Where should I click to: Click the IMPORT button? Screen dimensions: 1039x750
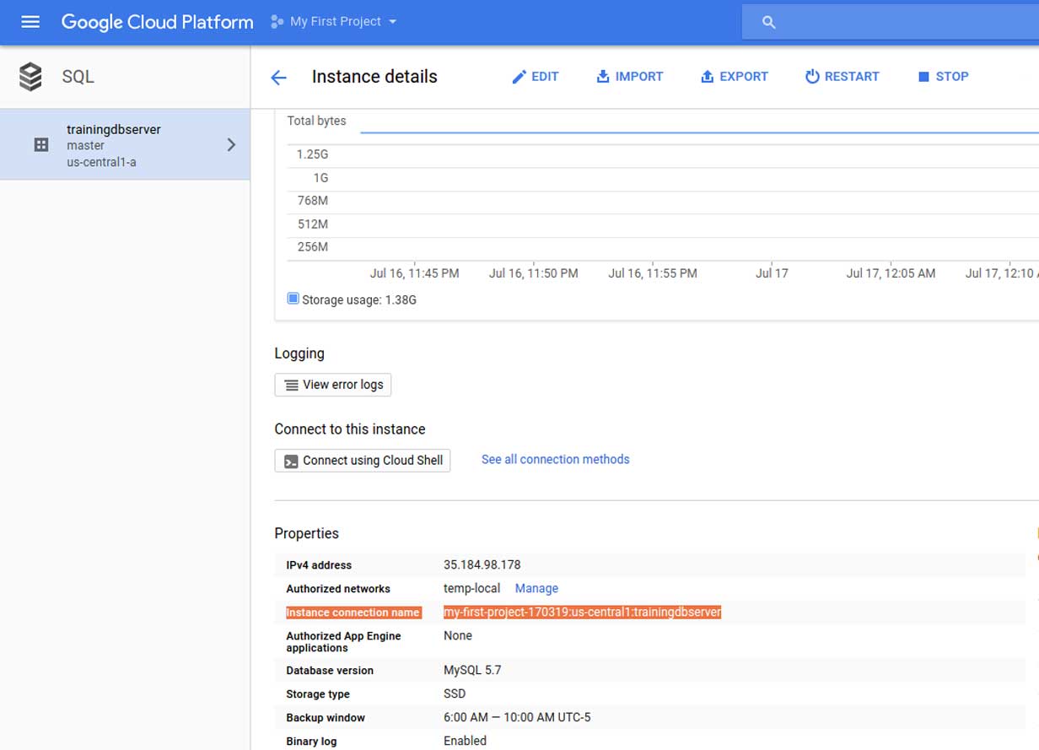point(630,77)
